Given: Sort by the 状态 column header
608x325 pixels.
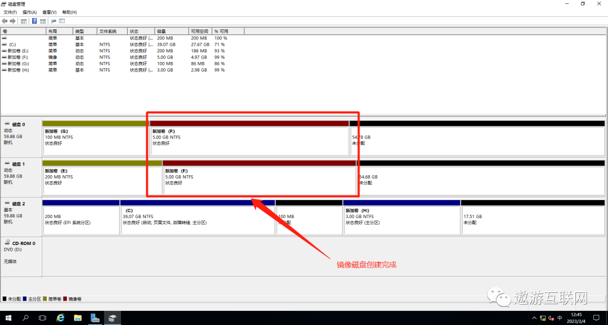Looking at the screenshot, I should pos(141,31).
